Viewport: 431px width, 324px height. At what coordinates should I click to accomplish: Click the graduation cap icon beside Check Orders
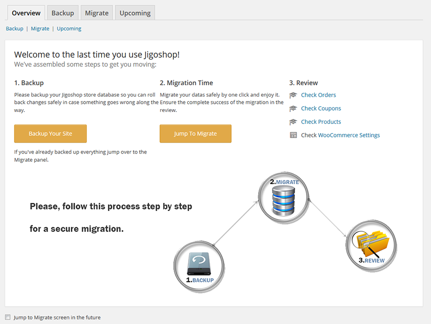coord(294,95)
